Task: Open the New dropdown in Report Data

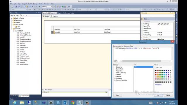Action: (13, 15)
